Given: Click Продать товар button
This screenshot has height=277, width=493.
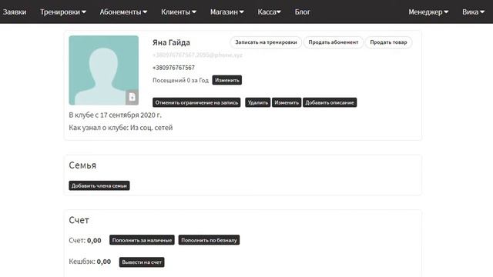Looking at the screenshot, I should [388, 42].
